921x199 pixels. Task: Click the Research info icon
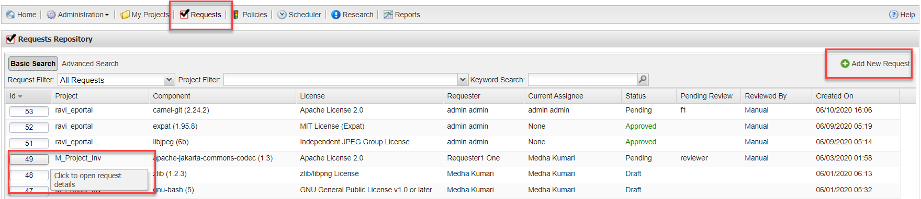(x=336, y=15)
